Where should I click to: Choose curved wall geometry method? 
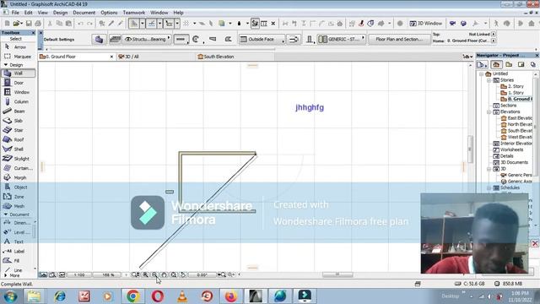[196, 40]
